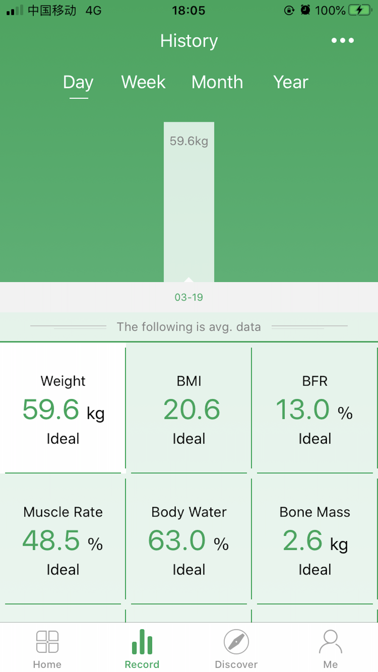Viewport: 378px width, 672px height.
Task: Tap the 03-19 date marker
Action: pyautogui.click(x=189, y=297)
